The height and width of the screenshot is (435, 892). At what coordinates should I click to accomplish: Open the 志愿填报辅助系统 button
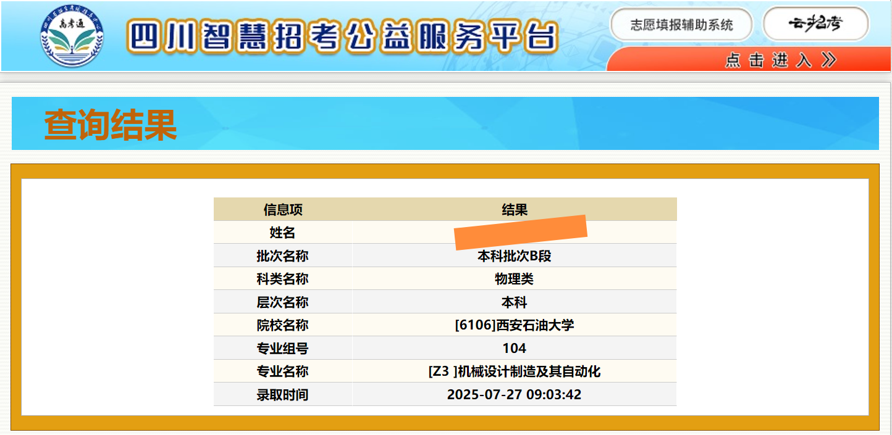tap(681, 25)
